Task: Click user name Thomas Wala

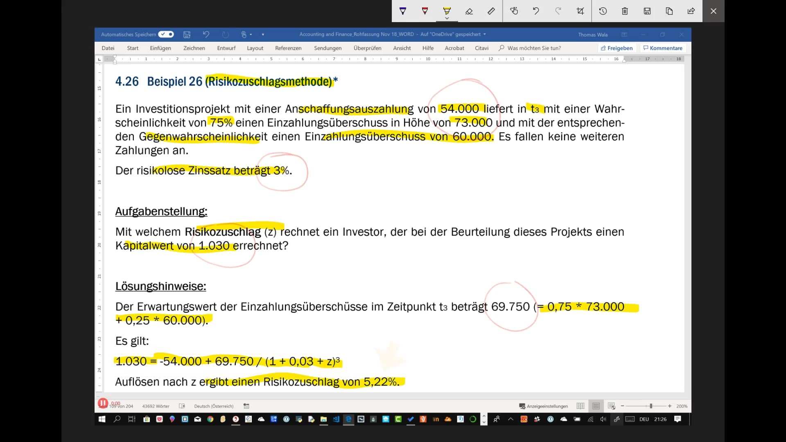Action: tap(593, 34)
